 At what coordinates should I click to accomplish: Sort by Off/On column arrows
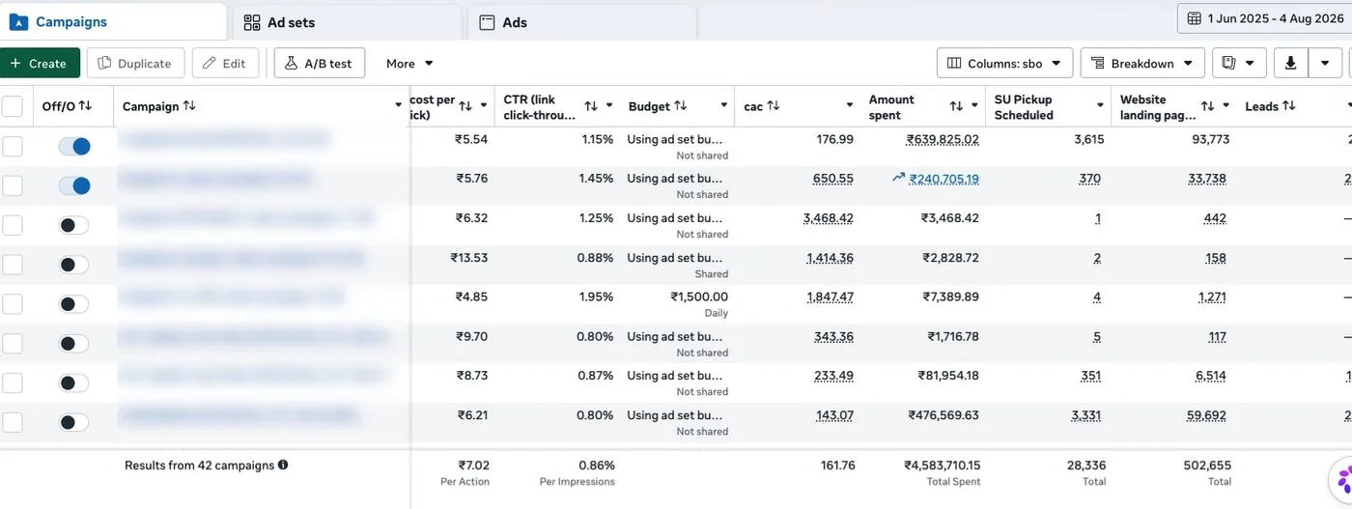[85, 105]
